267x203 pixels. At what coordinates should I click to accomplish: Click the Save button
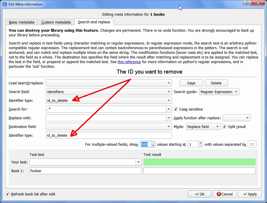click(x=191, y=83)
